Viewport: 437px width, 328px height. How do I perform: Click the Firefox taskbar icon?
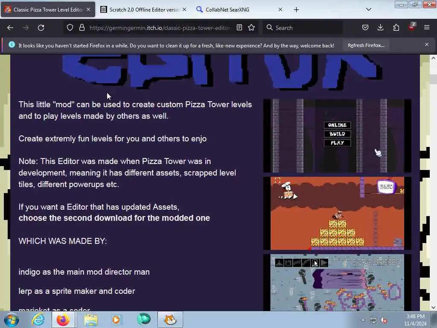click(63, 319)
